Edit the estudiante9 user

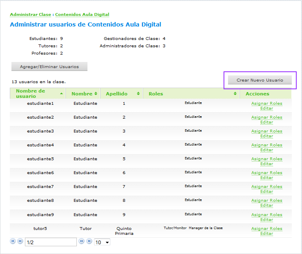coord(267,220)
